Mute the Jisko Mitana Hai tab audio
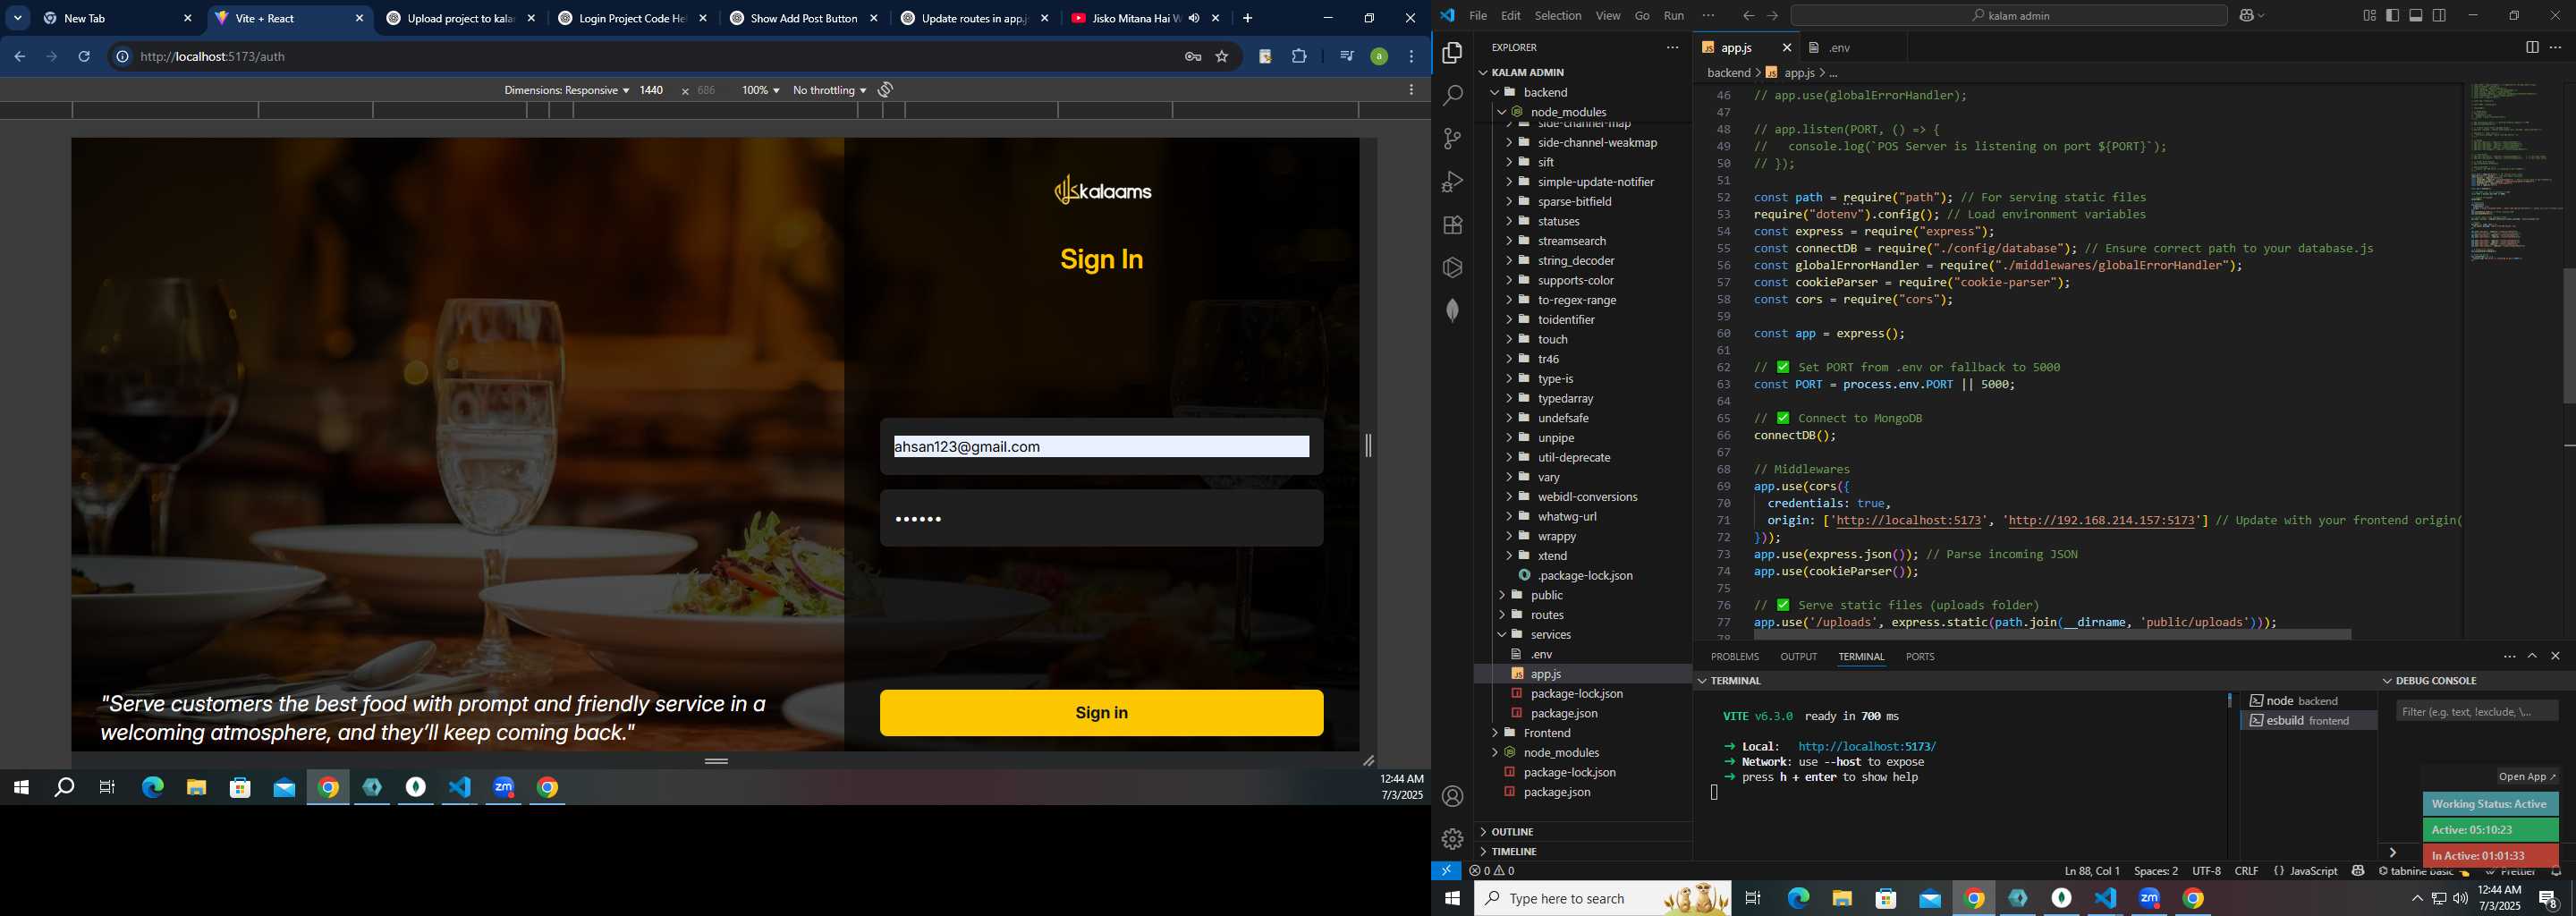2576x916 pixels. click(1193, 18)
